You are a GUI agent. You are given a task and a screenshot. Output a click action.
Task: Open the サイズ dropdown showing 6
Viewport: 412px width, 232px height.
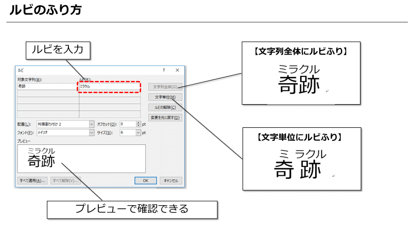pos(138,132)
